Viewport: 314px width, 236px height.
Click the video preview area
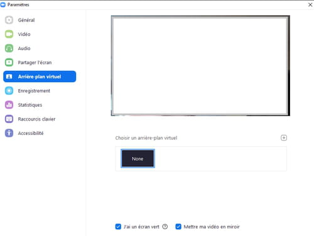pyautogui.click(x=200, y=65)
